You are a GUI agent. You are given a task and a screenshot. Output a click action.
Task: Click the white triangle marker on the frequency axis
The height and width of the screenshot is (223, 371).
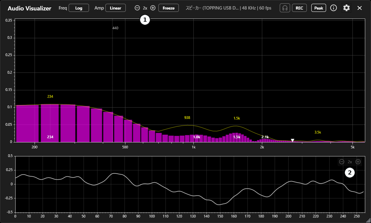[292, 140]
